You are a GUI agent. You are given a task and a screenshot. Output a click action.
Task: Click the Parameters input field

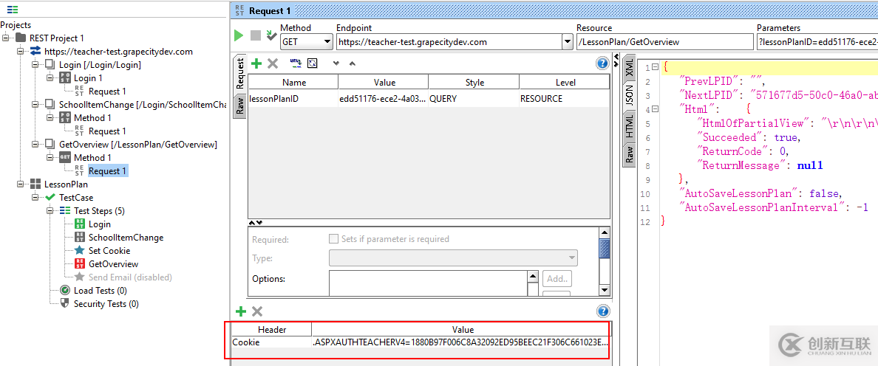pos(817,42)
